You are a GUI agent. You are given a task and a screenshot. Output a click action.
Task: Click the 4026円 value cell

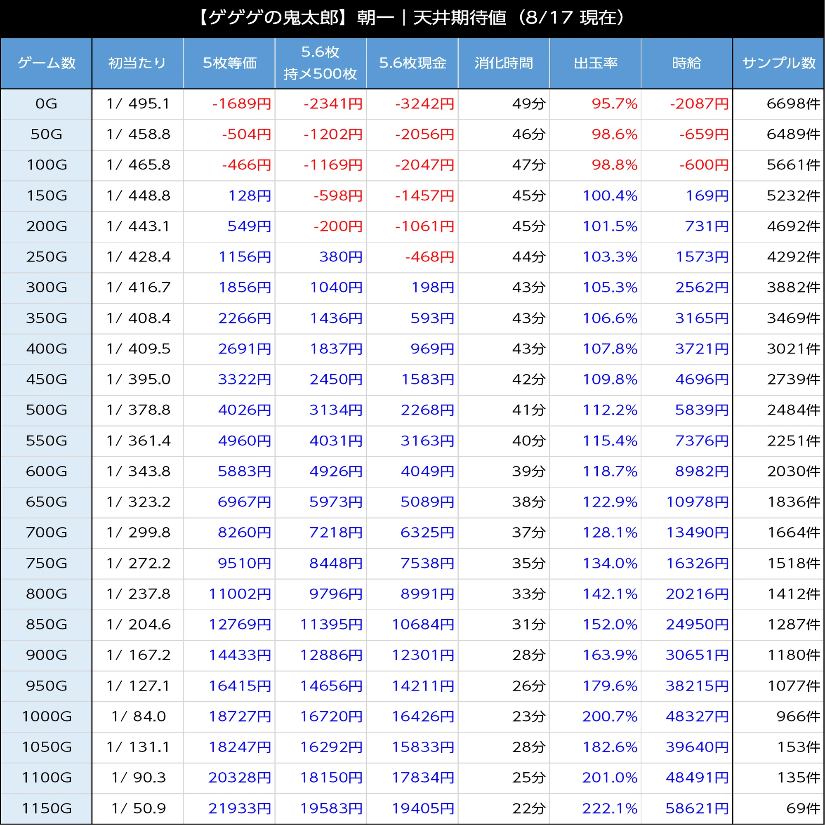[x=229, y=410]
